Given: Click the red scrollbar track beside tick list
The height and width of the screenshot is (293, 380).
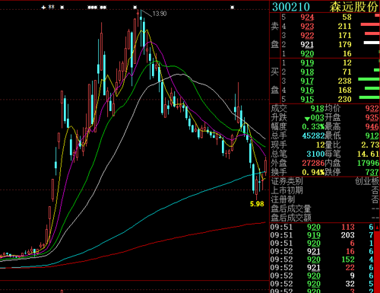Looking at the screenshot, I should [377, 262].
